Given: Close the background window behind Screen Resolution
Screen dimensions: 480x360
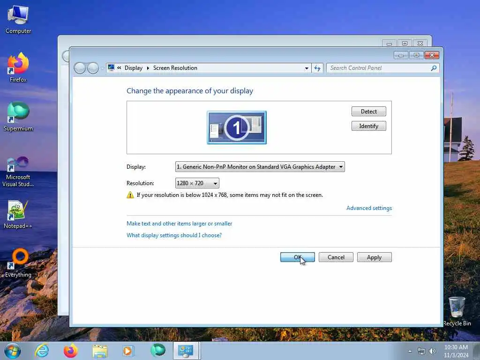Looking at the screenshot, I should [420, 43].
